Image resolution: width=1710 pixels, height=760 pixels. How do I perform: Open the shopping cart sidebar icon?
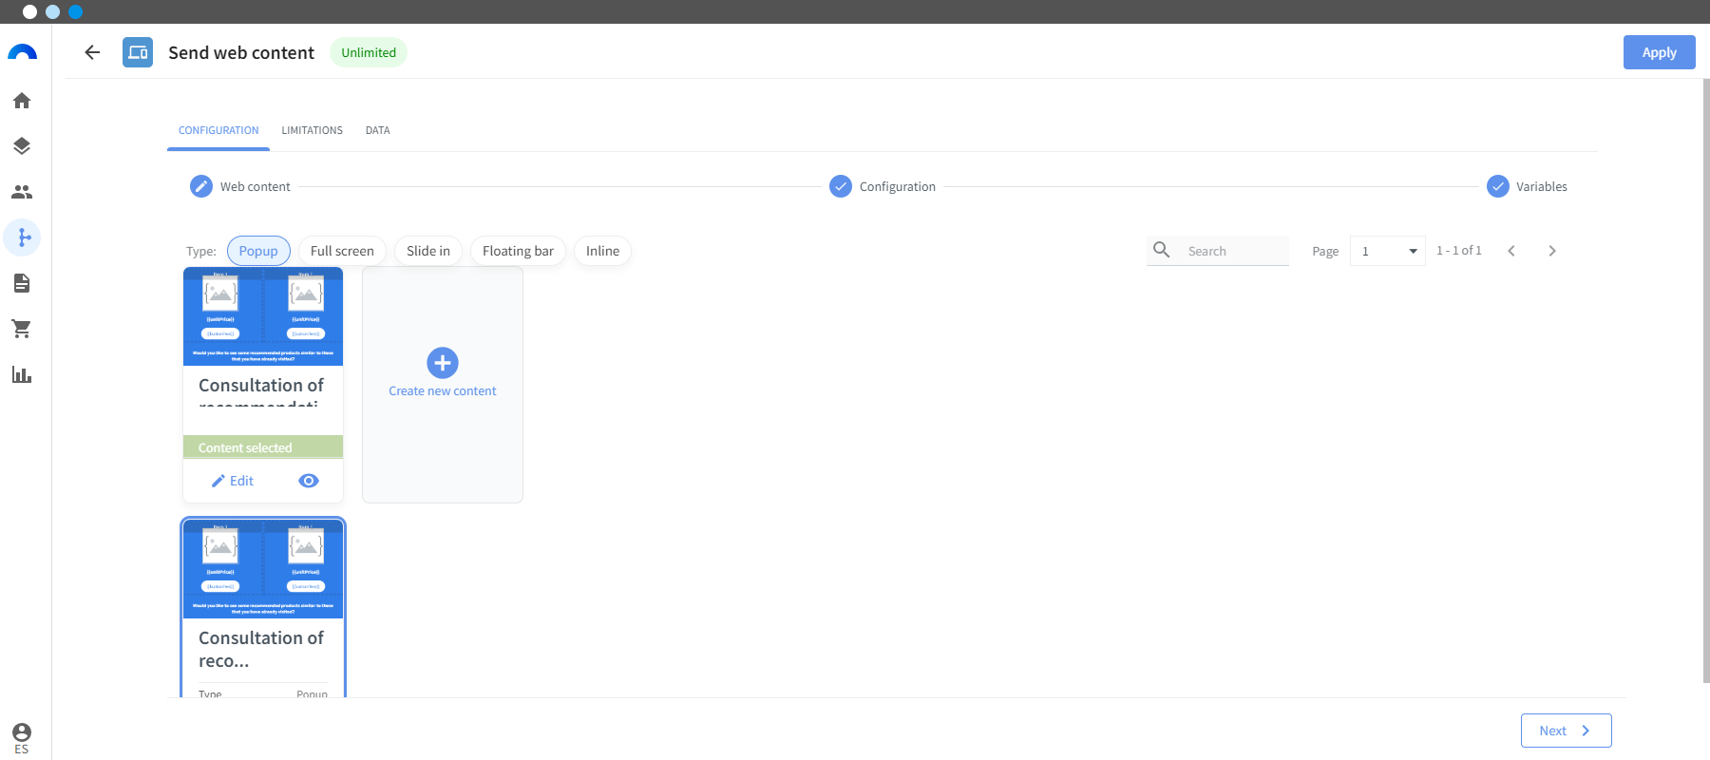(x=22, y=329)
